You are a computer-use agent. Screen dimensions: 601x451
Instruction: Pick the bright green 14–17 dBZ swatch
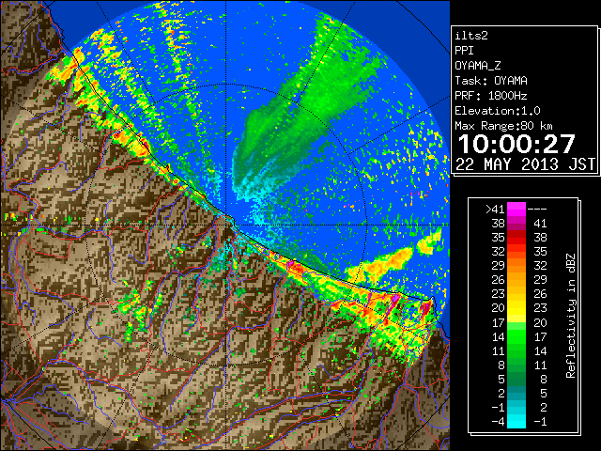tap(516, 336)
